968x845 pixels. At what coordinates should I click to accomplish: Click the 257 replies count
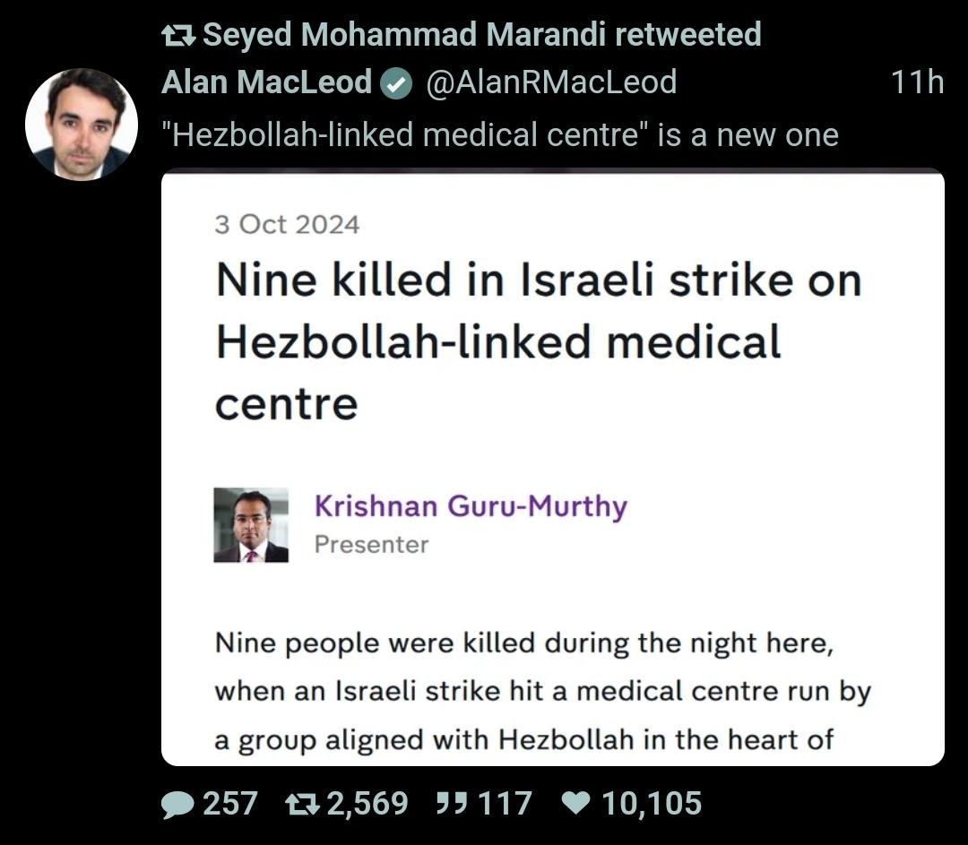click(x=230, y=804)
